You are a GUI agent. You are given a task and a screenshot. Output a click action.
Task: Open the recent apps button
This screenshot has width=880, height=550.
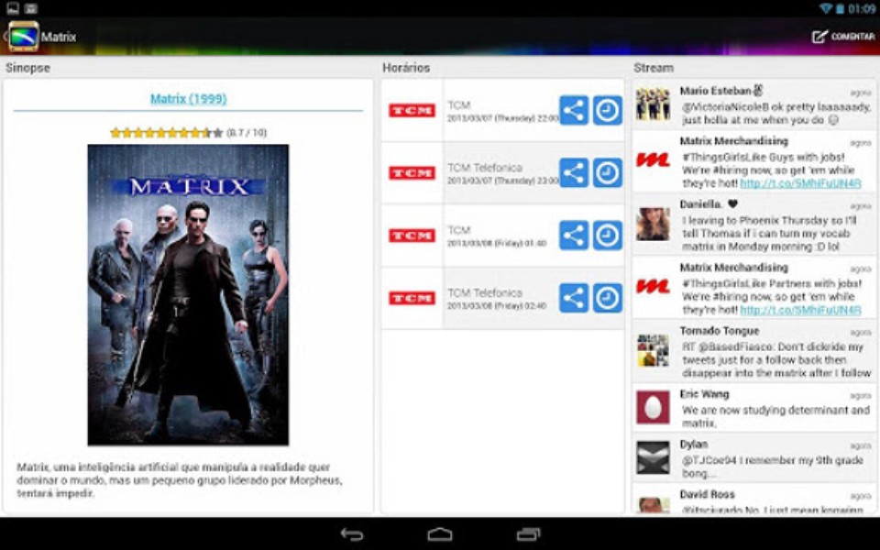[528, 533]
